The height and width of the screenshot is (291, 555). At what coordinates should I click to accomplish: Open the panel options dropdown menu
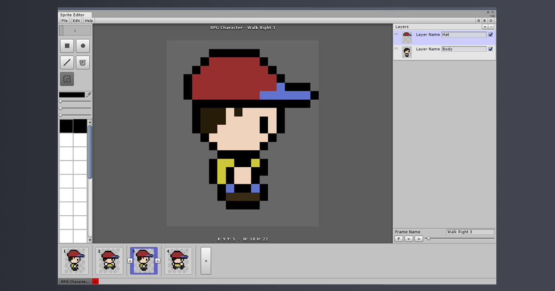coord(493,15)
